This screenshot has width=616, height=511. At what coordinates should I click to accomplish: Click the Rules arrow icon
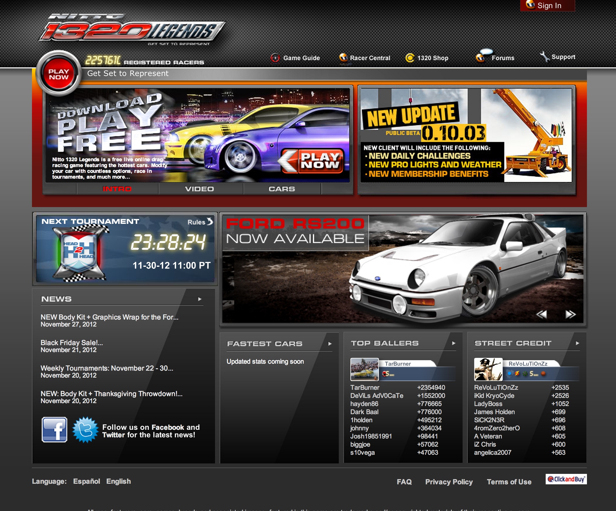(x=210, y=221)
